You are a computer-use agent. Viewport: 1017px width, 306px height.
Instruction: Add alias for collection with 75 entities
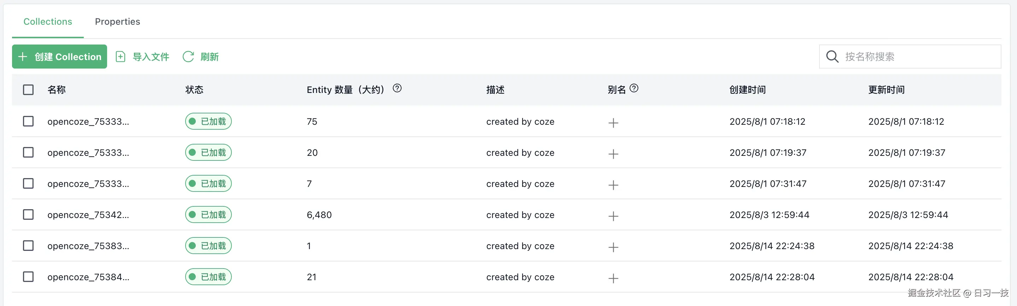pyautogui.click(x=613, y=123)
